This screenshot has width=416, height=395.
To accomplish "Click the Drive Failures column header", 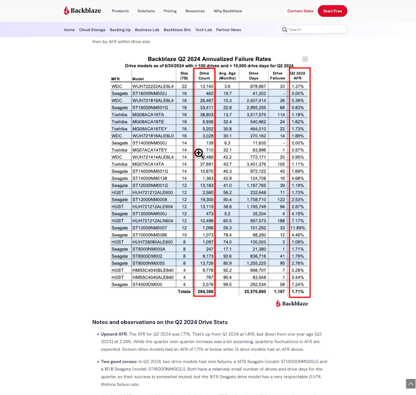I will point(278,76).
